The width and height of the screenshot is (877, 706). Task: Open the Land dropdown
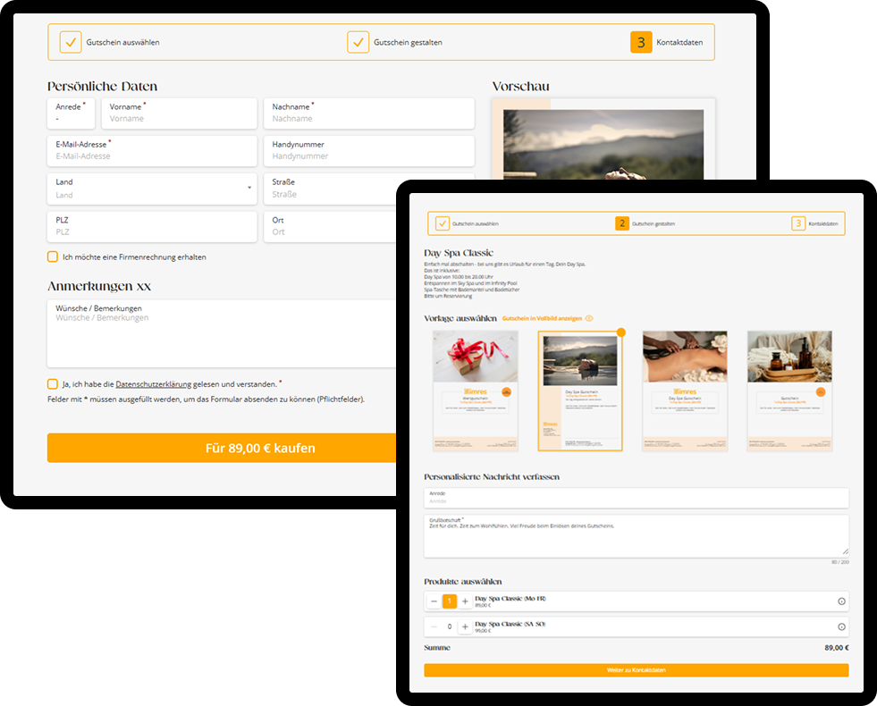coord(151,188)
